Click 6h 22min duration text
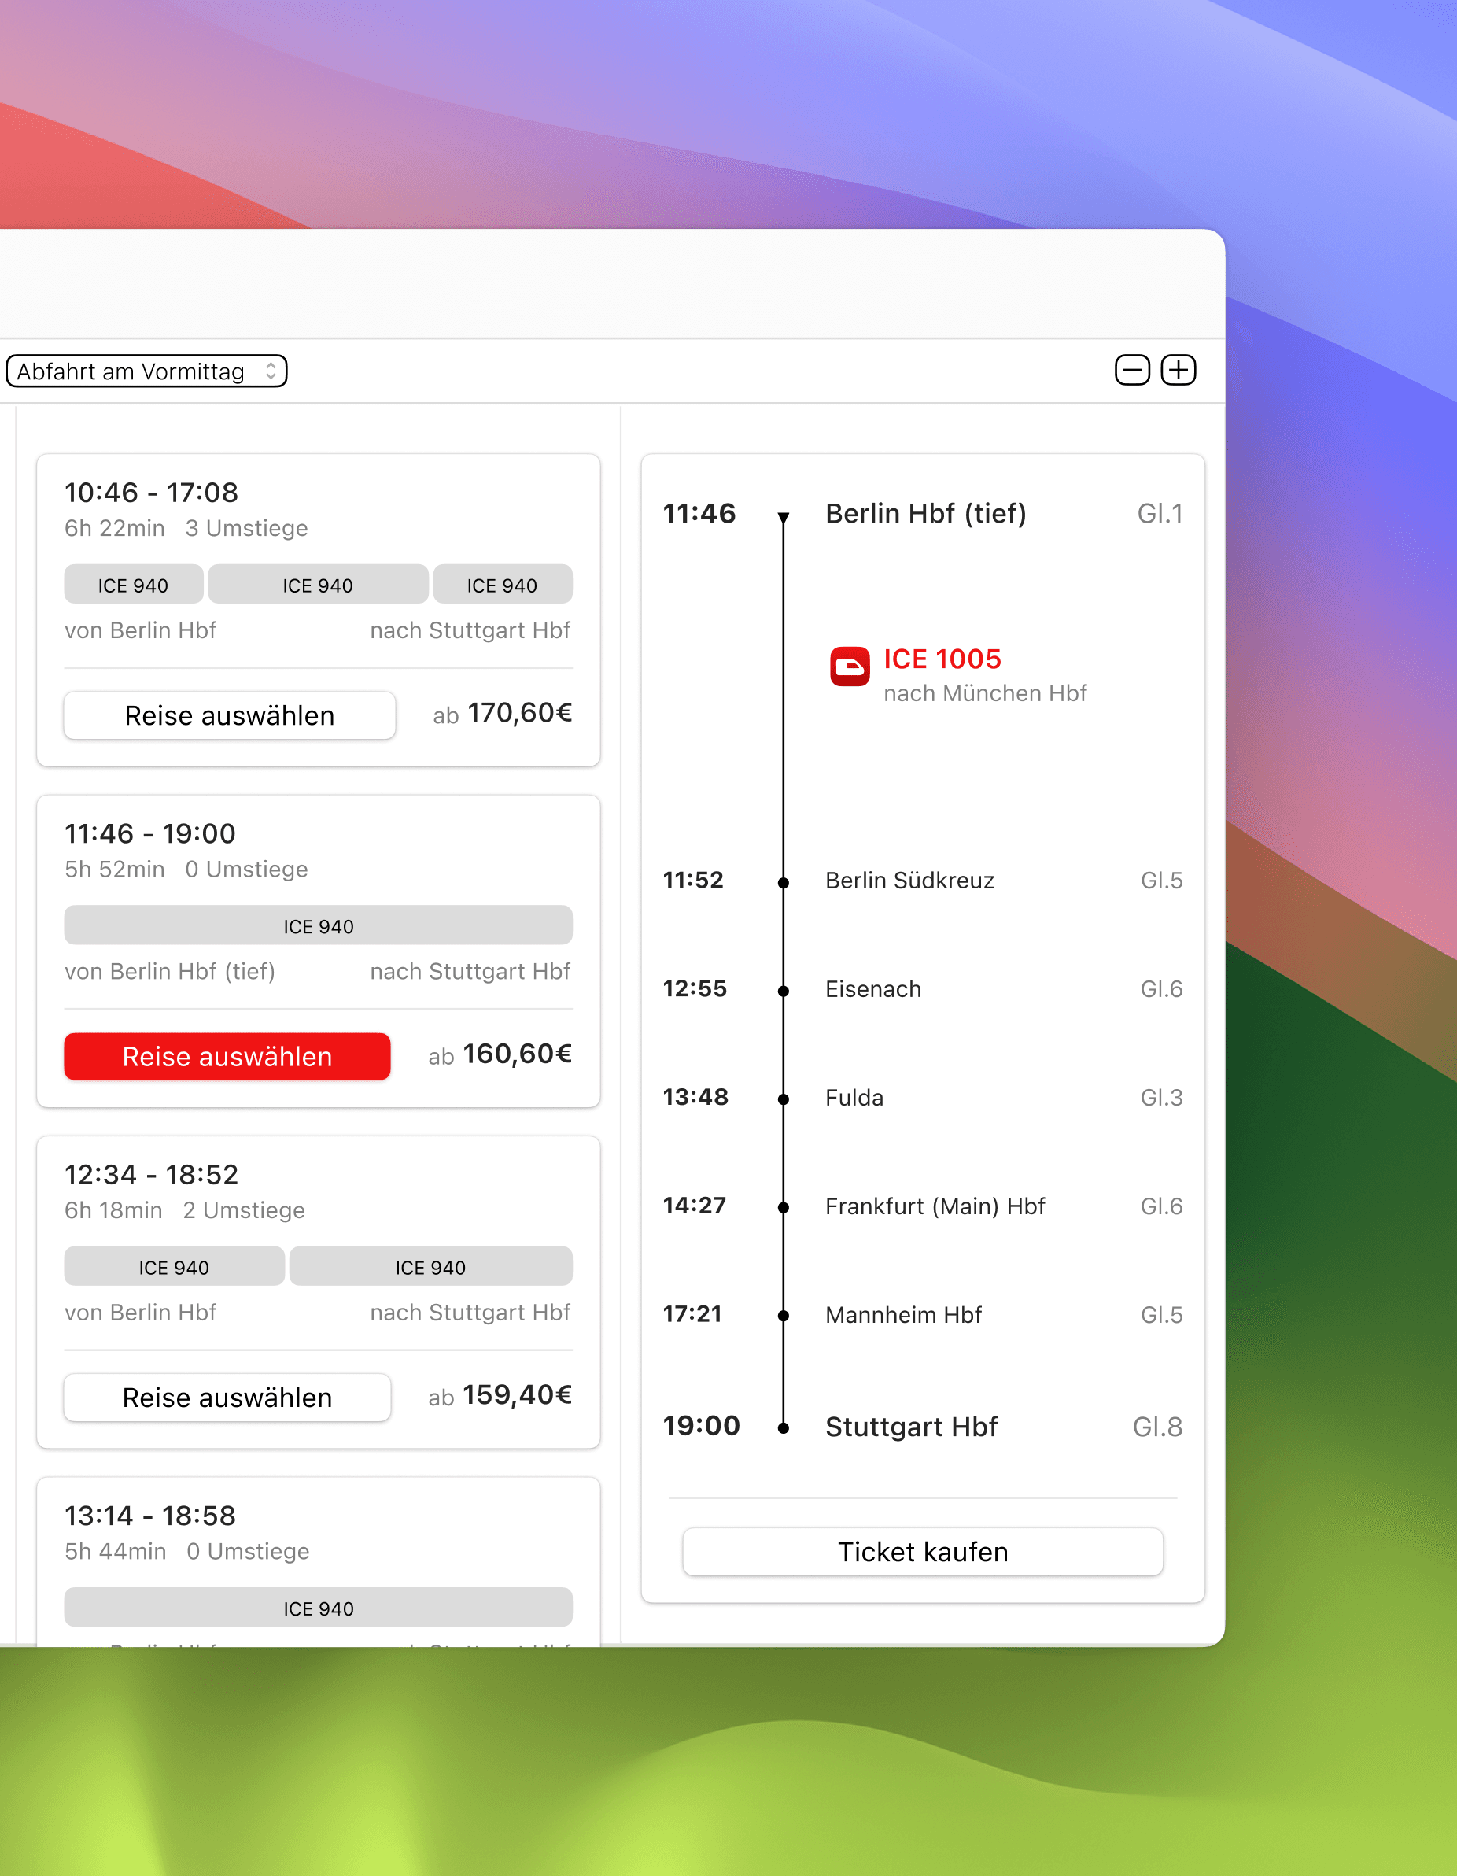1457x1876 pixels. pos(114,527)
